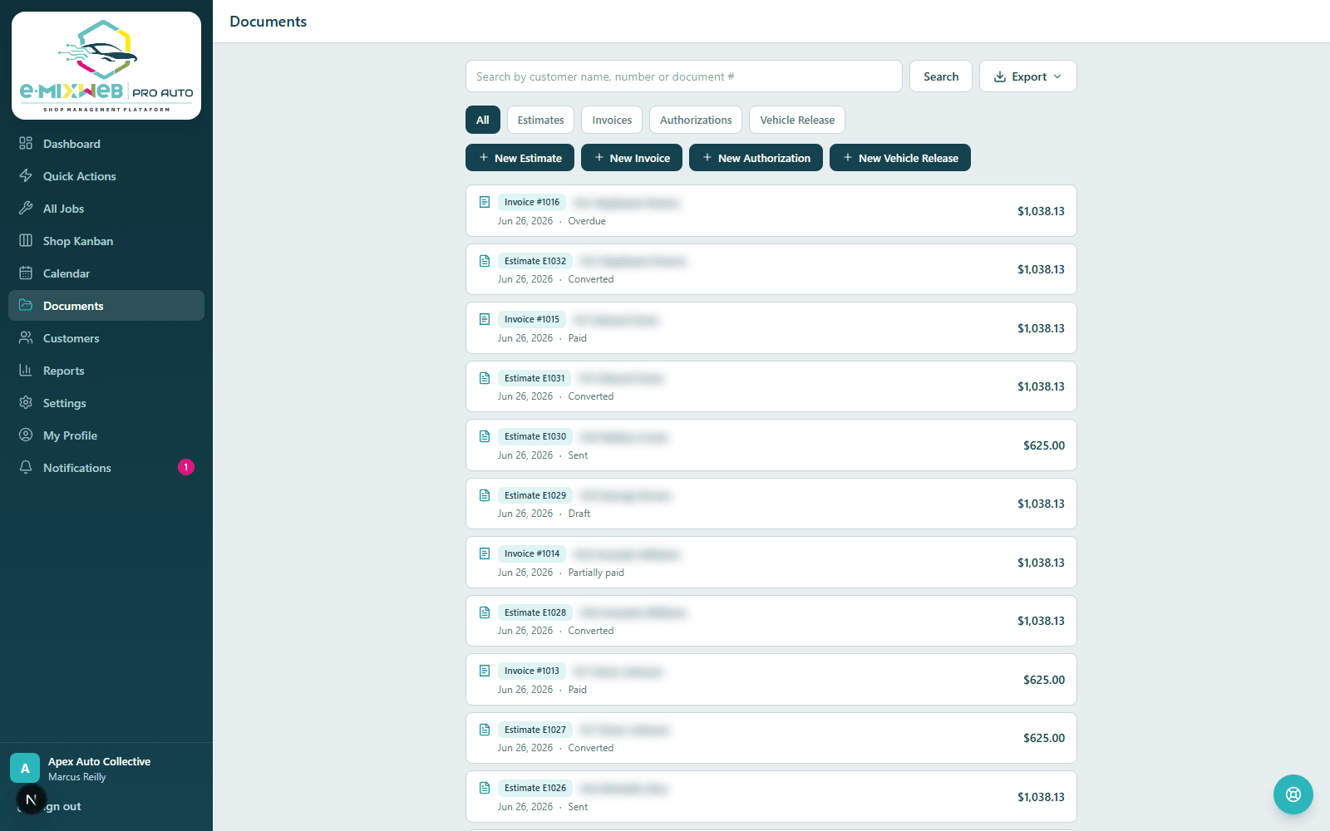This screenshot has height=831, width=1330.
Task: Click the Calendar icon in sidebar
Action: [26, 273]
